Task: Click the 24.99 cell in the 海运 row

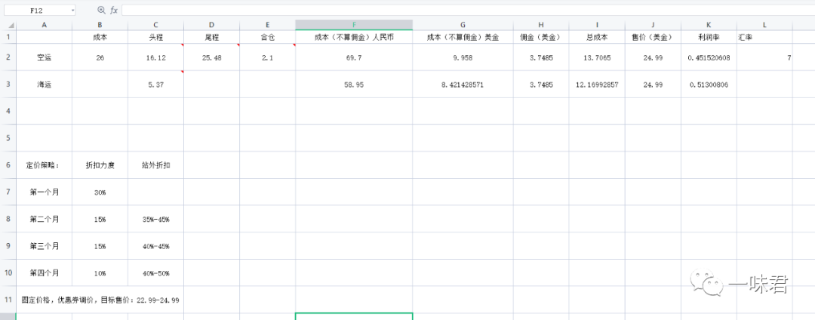Action: click(653, 85)
